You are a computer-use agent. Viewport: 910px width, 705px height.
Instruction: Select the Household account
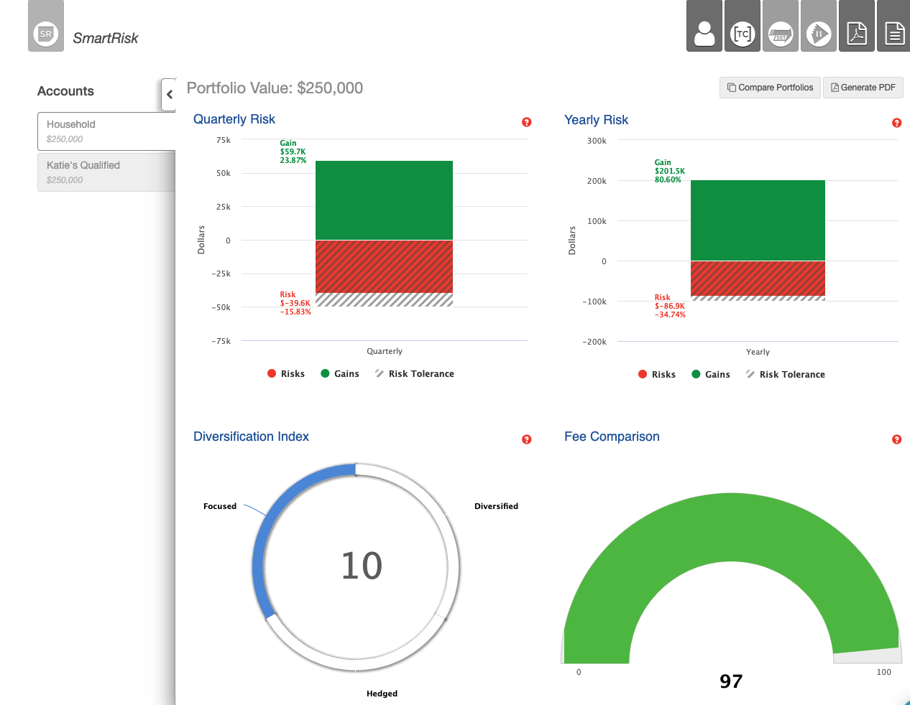(106, 131)
